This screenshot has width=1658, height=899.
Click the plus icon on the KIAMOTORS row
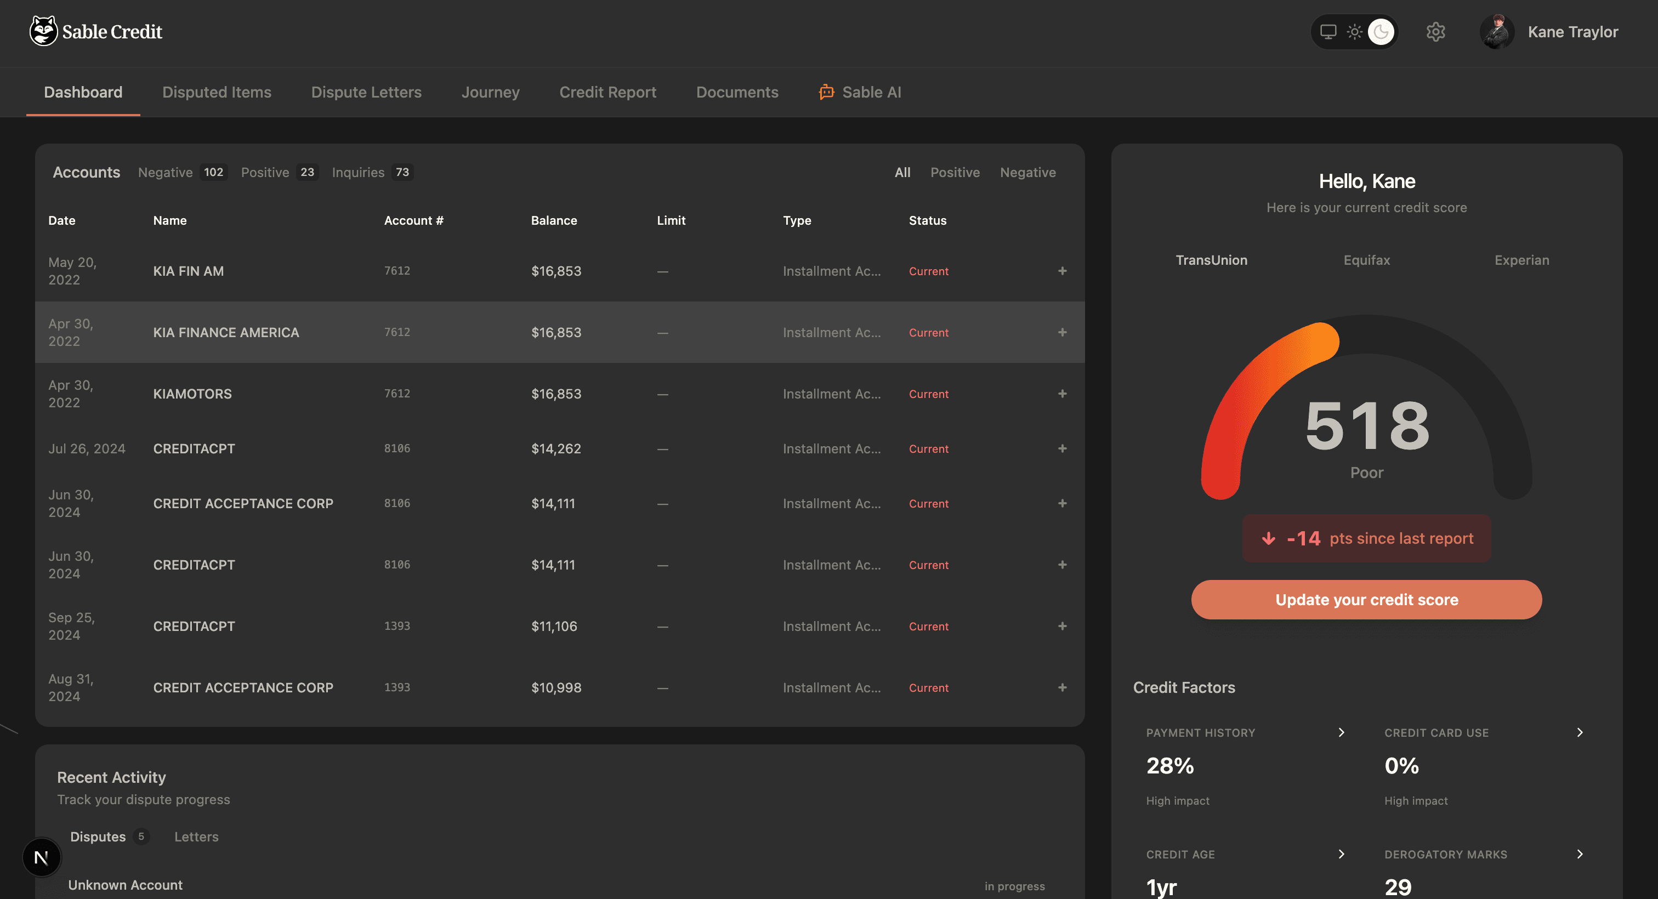tap(1062, 393)
